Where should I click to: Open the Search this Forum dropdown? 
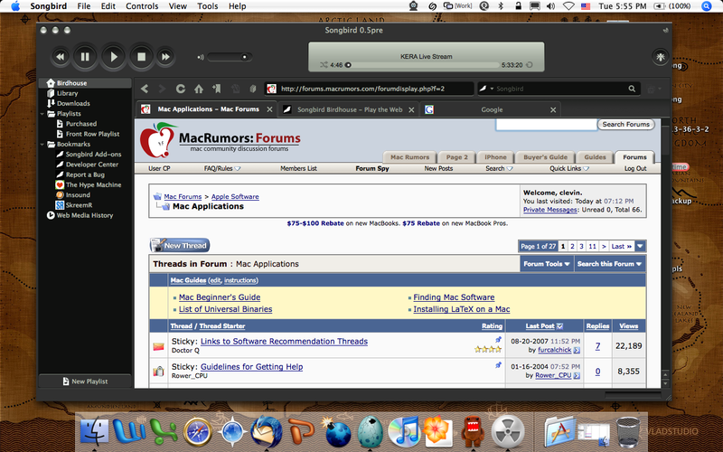[609, 264]
